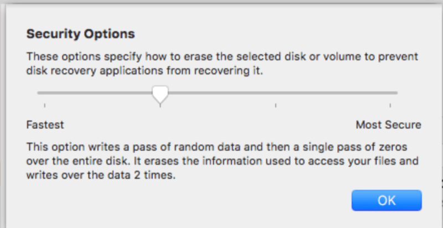The image size is (443, 228).
Task: Set slider to the Most Secure end
Action: [390, 93]
